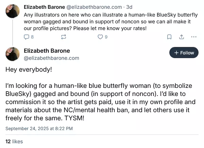
Task: Click the @elizabethbarone.com handle under the large name
Action: 51,58
